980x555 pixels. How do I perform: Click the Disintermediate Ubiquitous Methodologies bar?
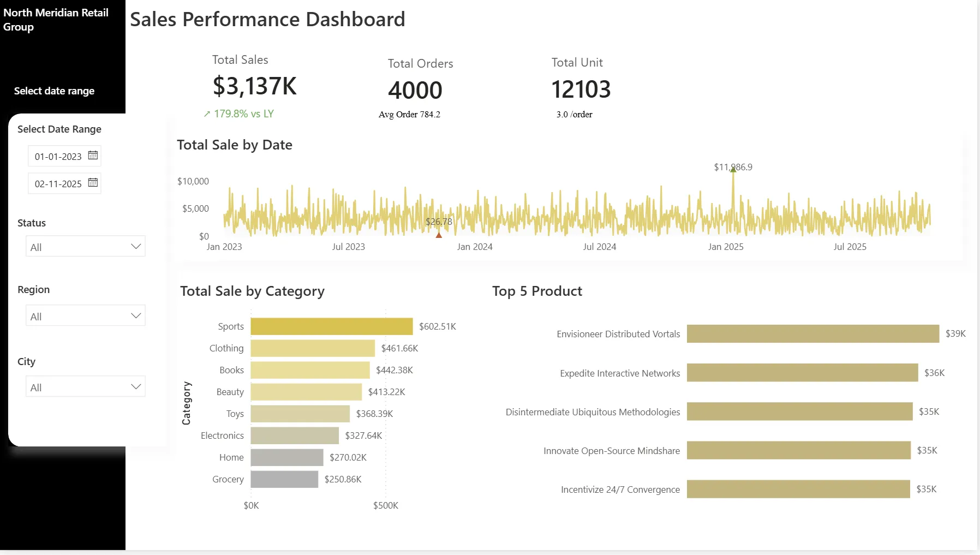point(800,411)
